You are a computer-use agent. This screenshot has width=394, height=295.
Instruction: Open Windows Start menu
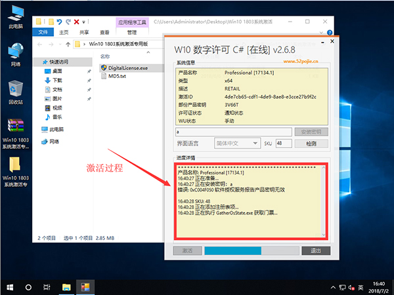pyautogui.click(x=10, y=287)
